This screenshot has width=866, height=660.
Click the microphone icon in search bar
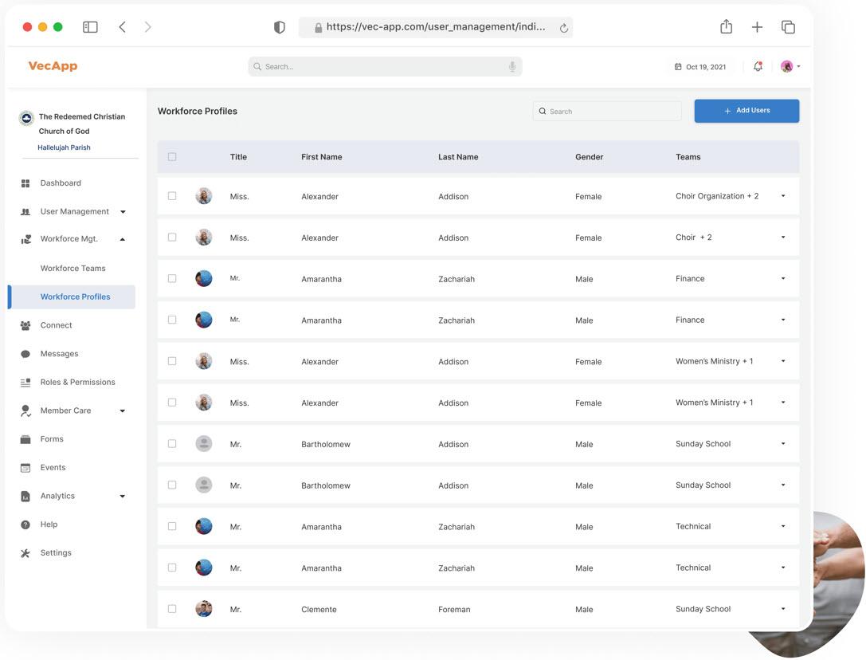tap(512, 67)
